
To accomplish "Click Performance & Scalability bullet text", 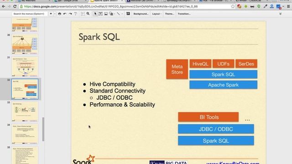I will pyautogui.click(x=122, y=104).
